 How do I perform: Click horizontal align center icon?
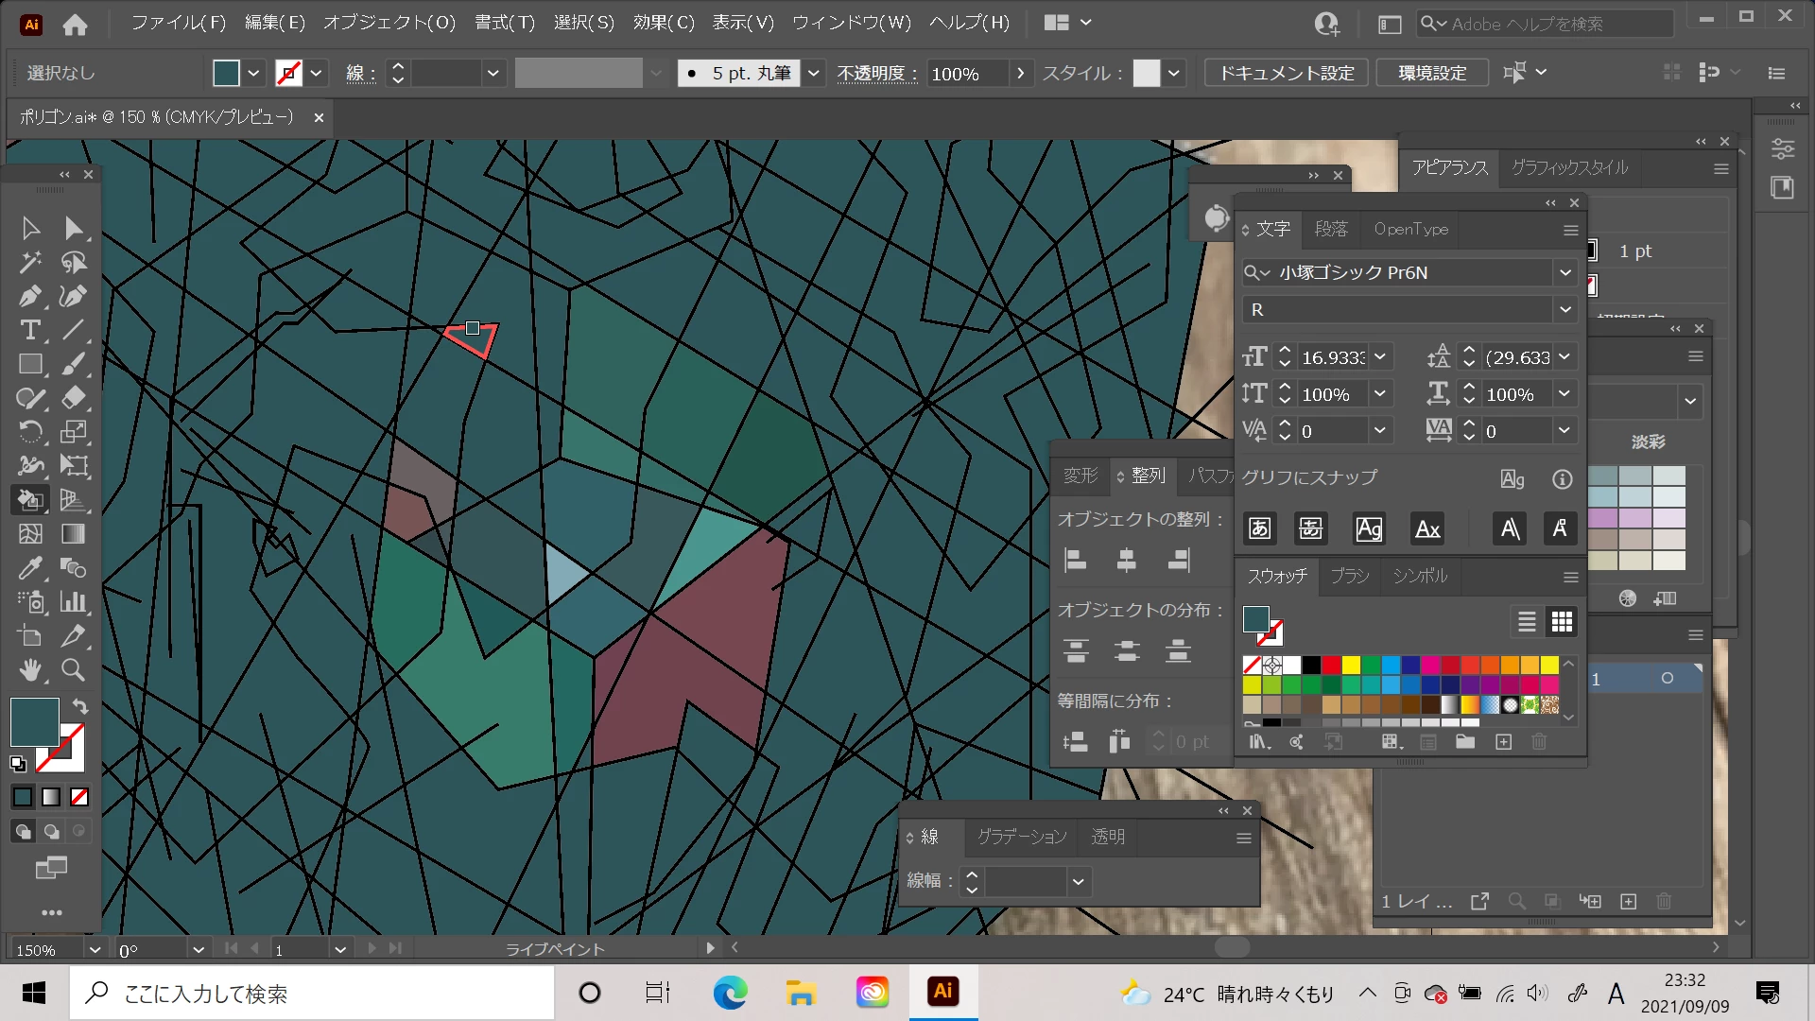[1126, 561]
